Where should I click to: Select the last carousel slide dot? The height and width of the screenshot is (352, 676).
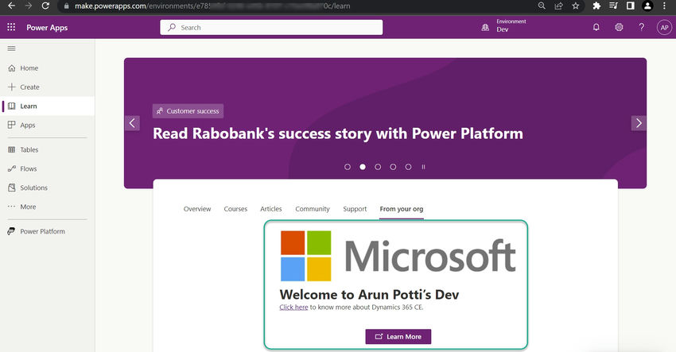[x=408, y=167]
